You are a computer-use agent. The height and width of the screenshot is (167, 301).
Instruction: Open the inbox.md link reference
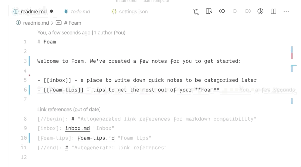(77, 128)
